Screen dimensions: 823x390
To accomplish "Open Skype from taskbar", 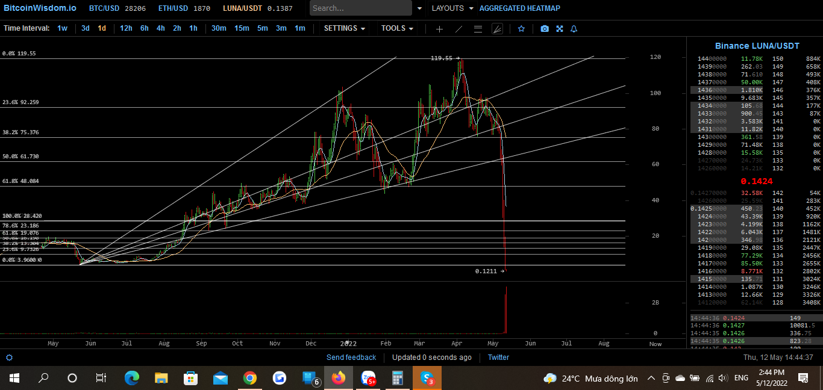I will point(427,378).
